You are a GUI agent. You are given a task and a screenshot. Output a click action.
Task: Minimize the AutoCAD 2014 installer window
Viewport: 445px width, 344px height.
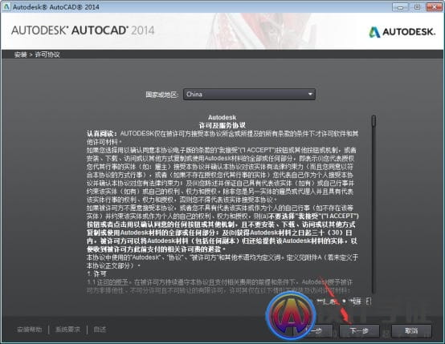click(400, 6)
